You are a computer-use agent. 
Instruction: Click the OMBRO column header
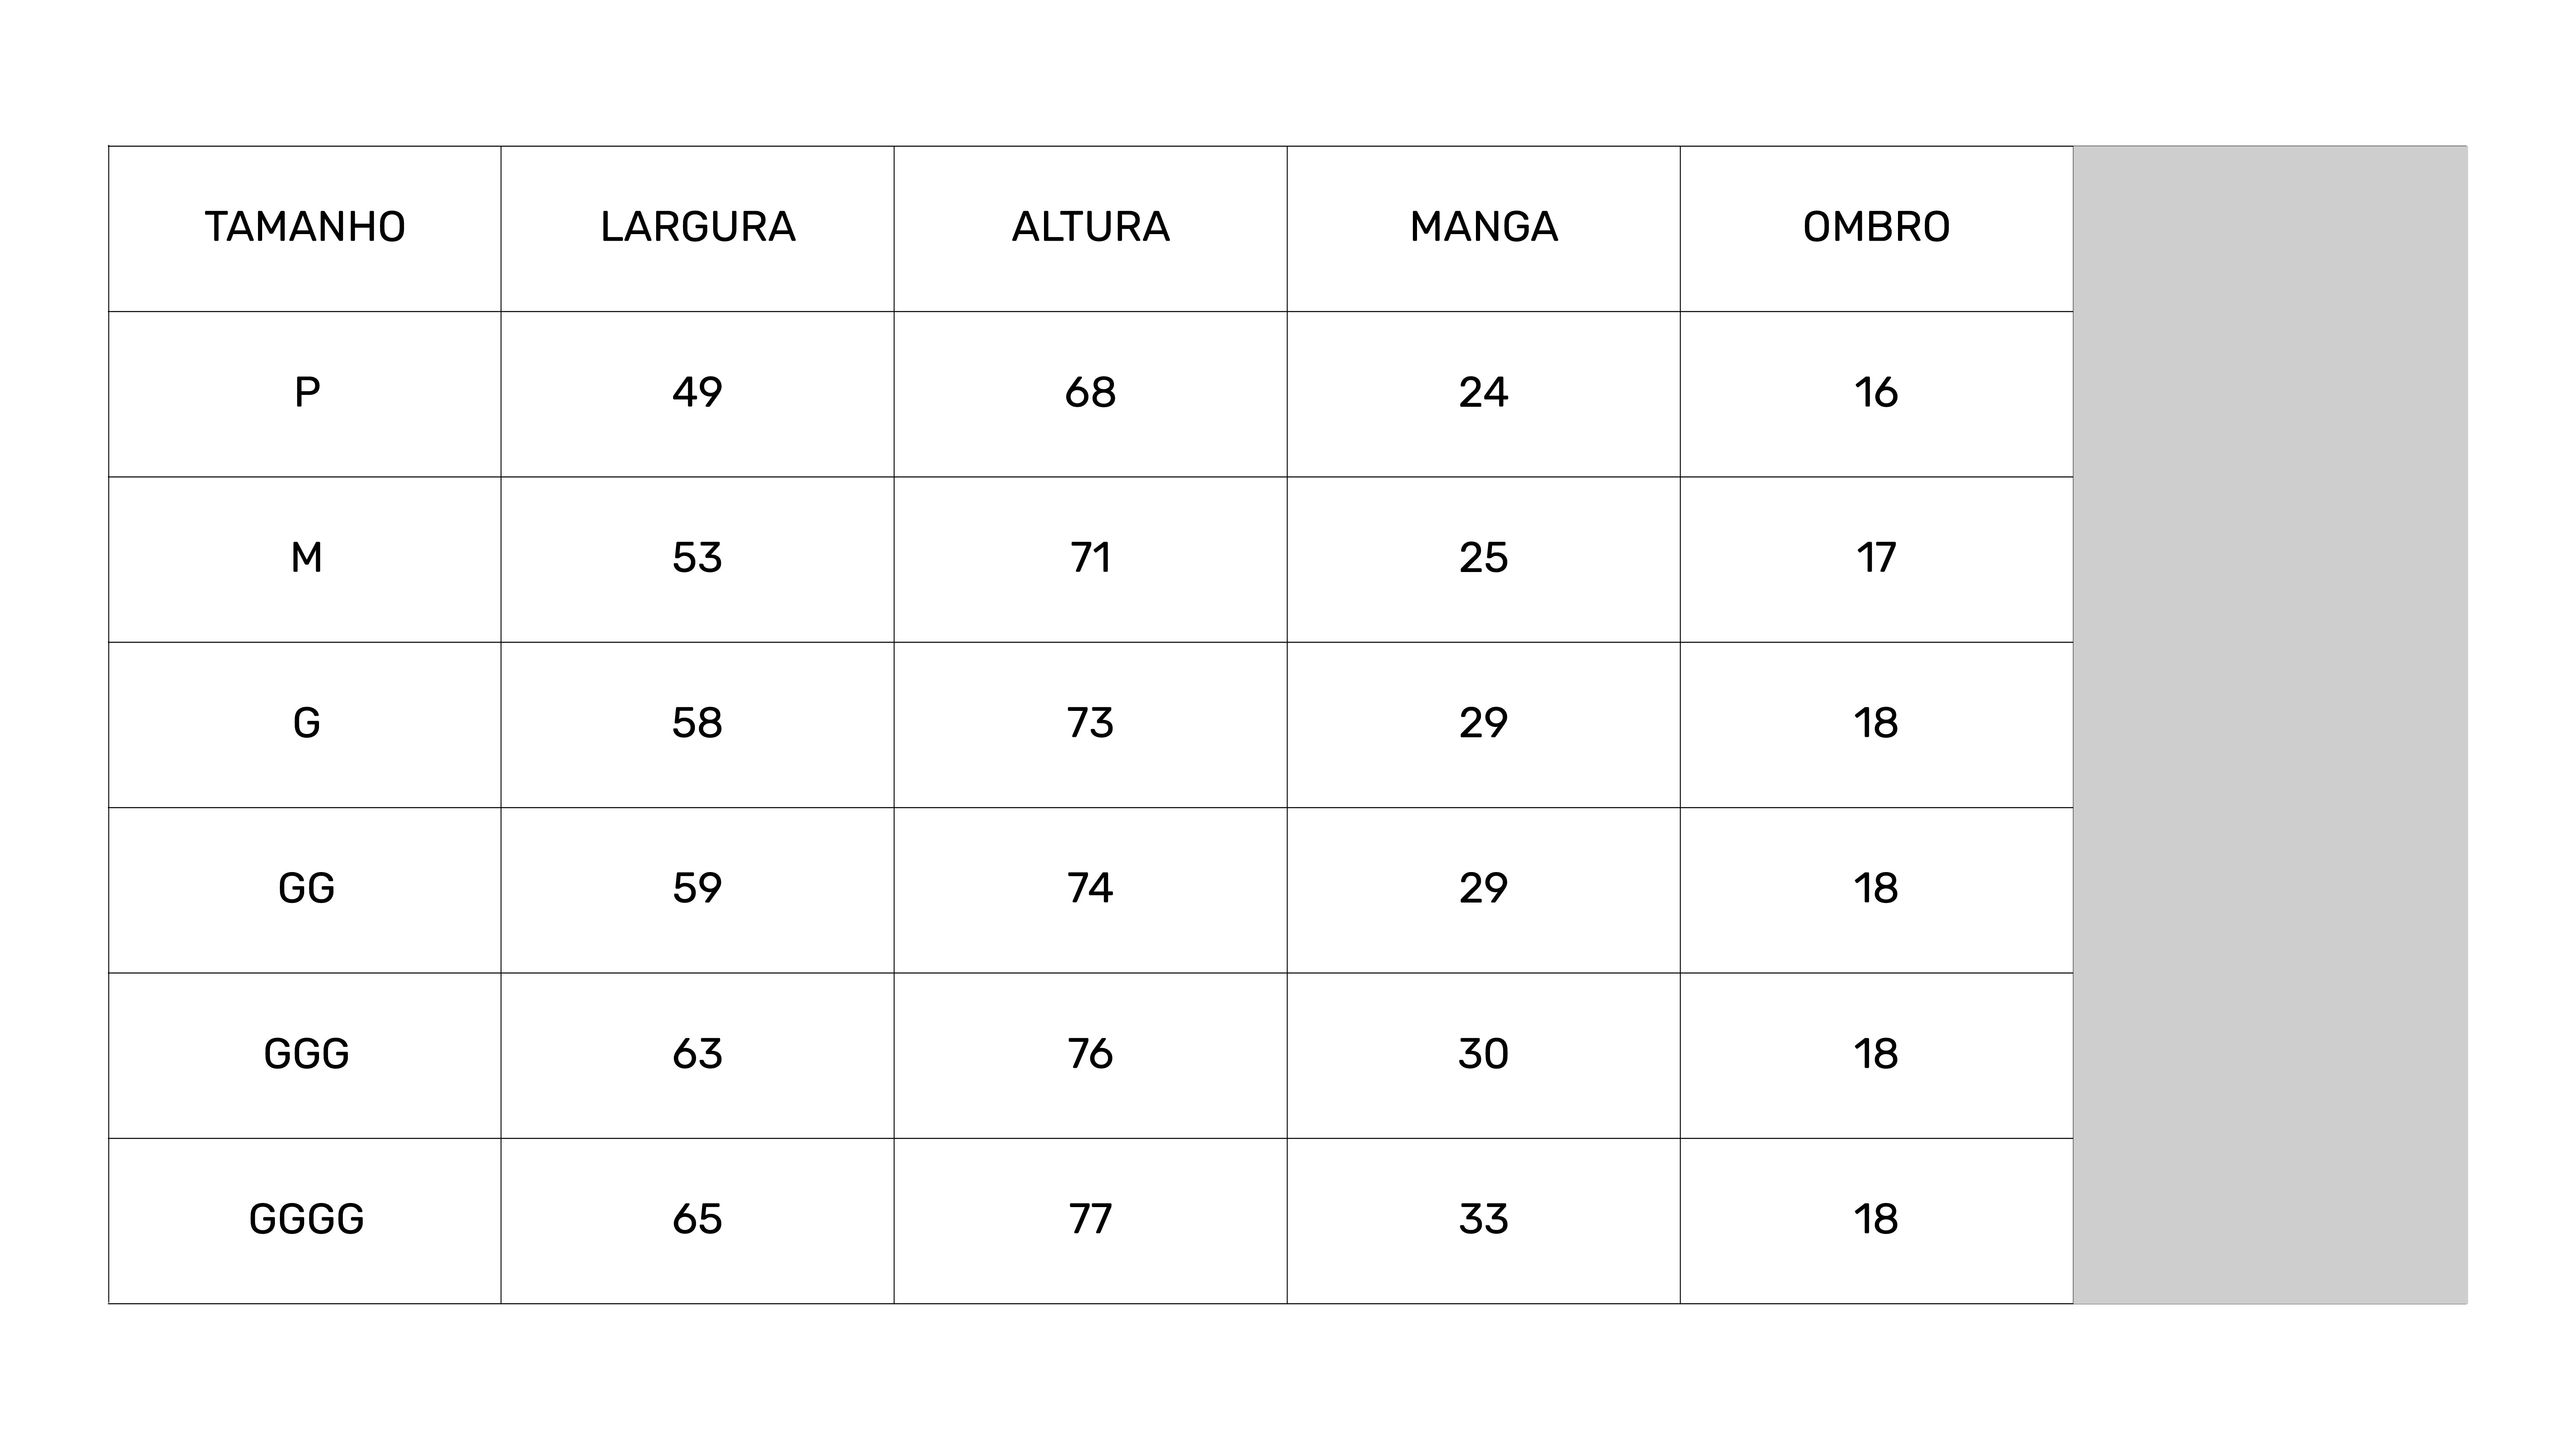tap(1876, 228)
